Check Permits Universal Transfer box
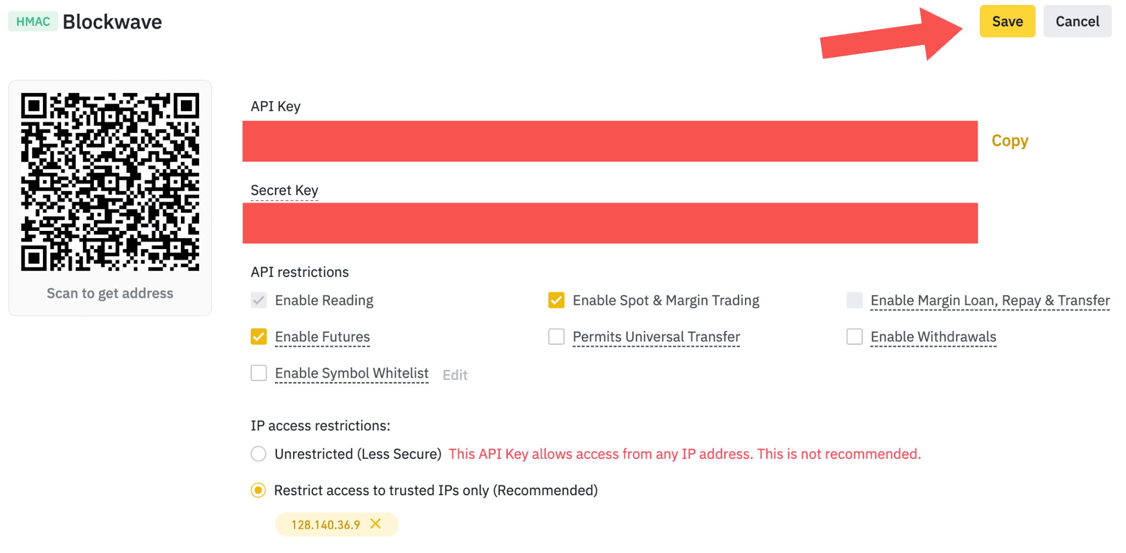Viewport: 1126px width, 553px height. (x=556, y=336)
